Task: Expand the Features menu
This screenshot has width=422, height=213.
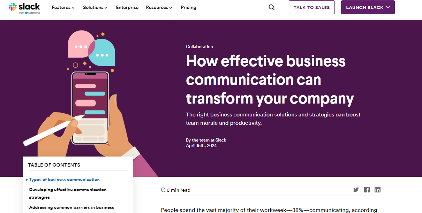Action: 63,7
